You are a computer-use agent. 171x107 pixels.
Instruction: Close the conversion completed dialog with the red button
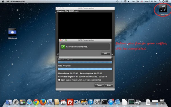click(60, 40)
